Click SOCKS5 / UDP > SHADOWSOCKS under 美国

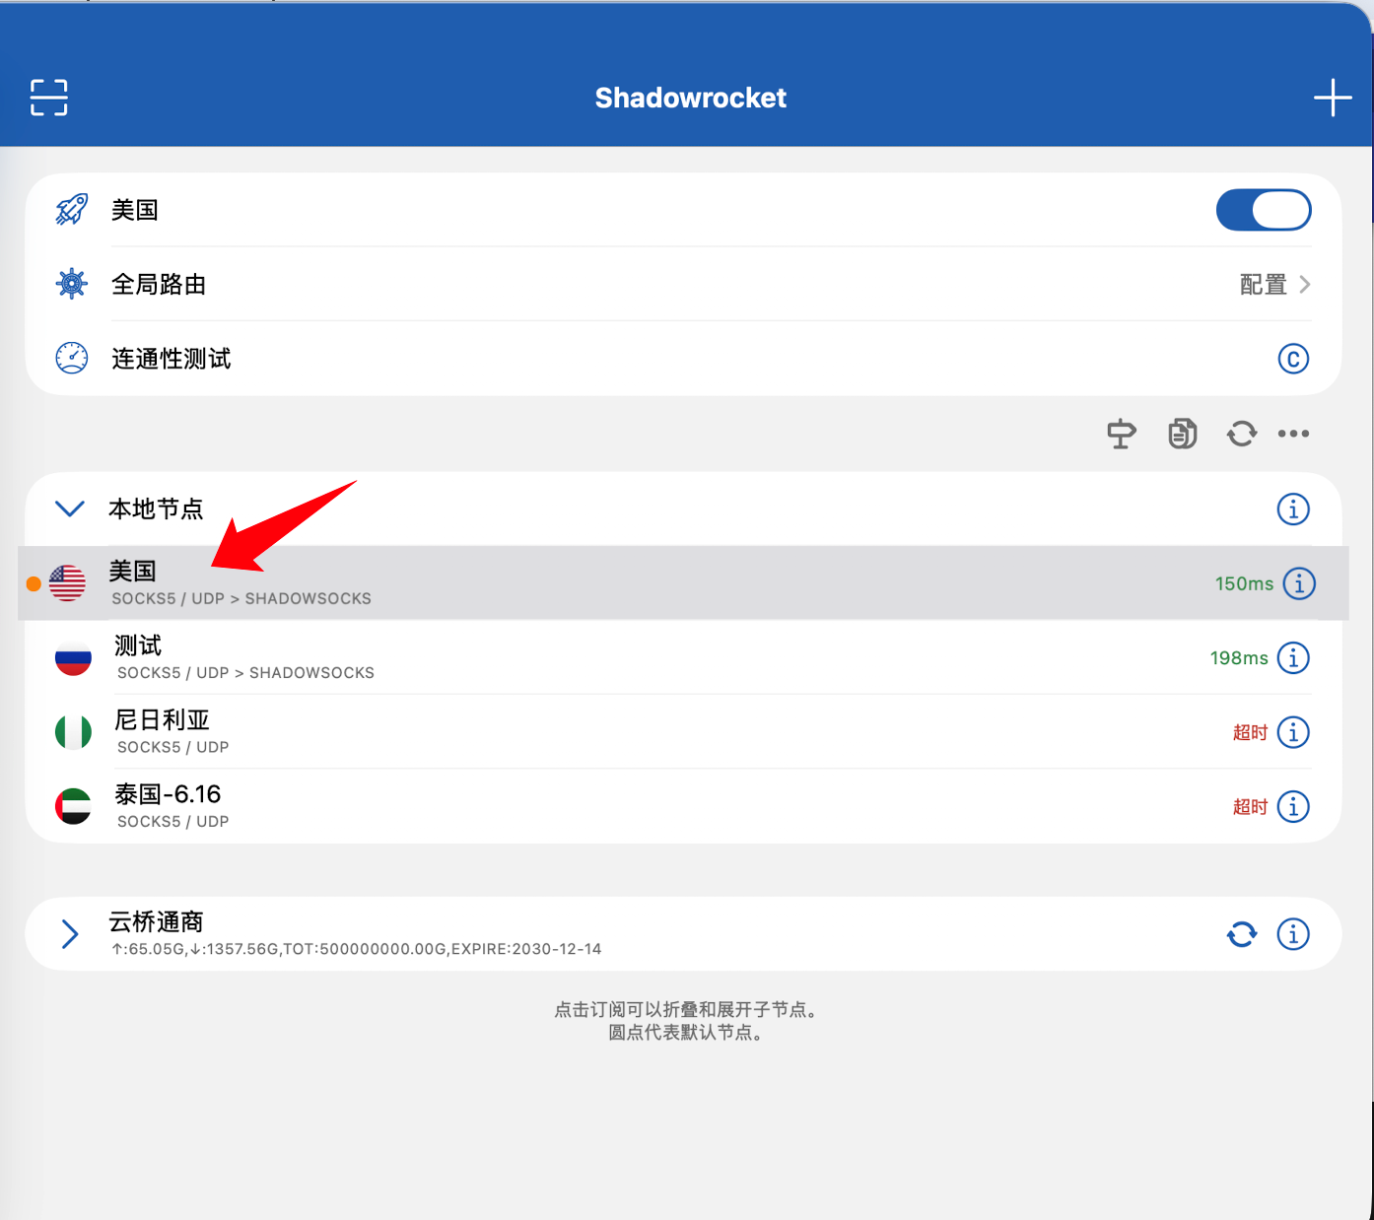point(241,598)
